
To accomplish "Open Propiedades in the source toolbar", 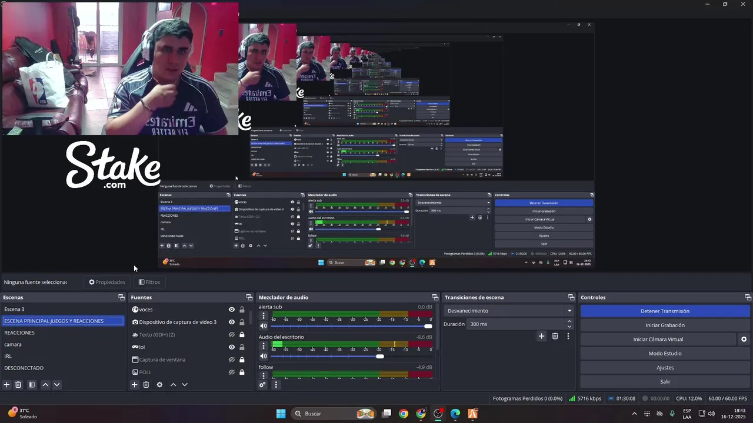I will click(x=107, y=282).
